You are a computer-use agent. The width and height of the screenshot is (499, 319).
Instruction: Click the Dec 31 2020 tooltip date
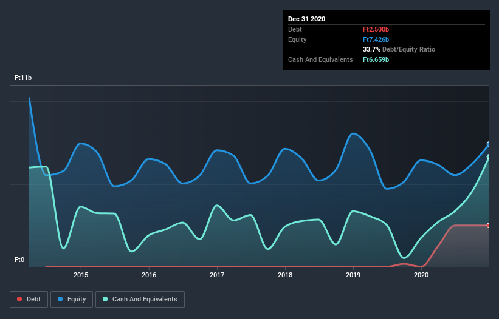[x=306, y=19]
